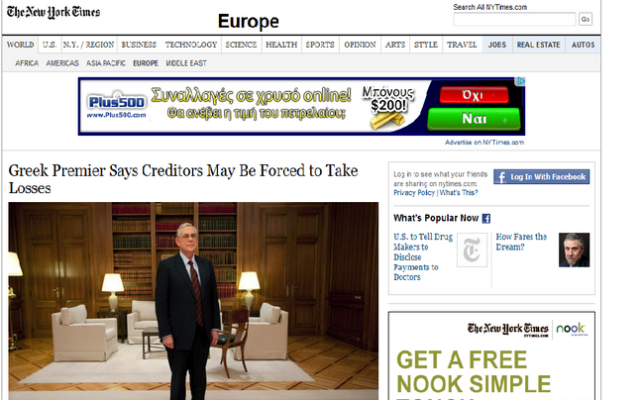This screenshot has height=400, width=642.
Task: Select the Middle East subsection
Action: [x=186, y=63]
